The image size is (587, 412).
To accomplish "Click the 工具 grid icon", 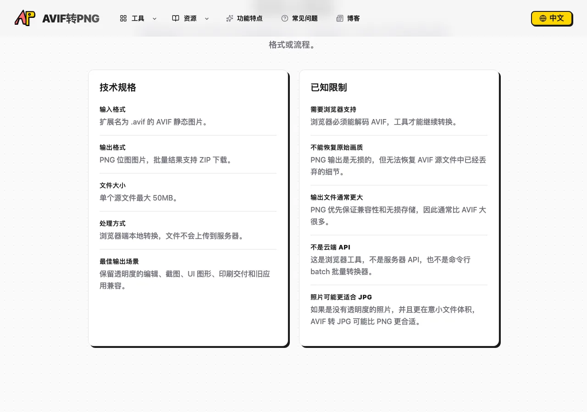I will [x=123, y=18].
